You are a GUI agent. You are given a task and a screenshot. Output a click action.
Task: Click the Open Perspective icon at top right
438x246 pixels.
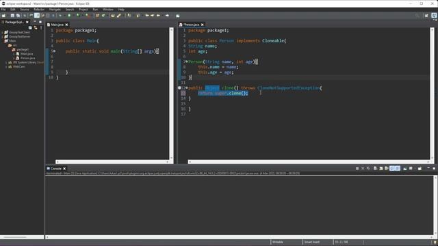click(426, 16)
